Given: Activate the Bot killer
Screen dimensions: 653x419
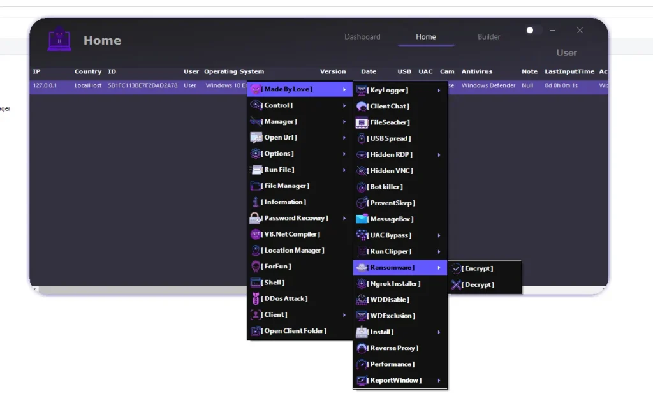Looking at the screenshot, I should [x=384, y=186].
